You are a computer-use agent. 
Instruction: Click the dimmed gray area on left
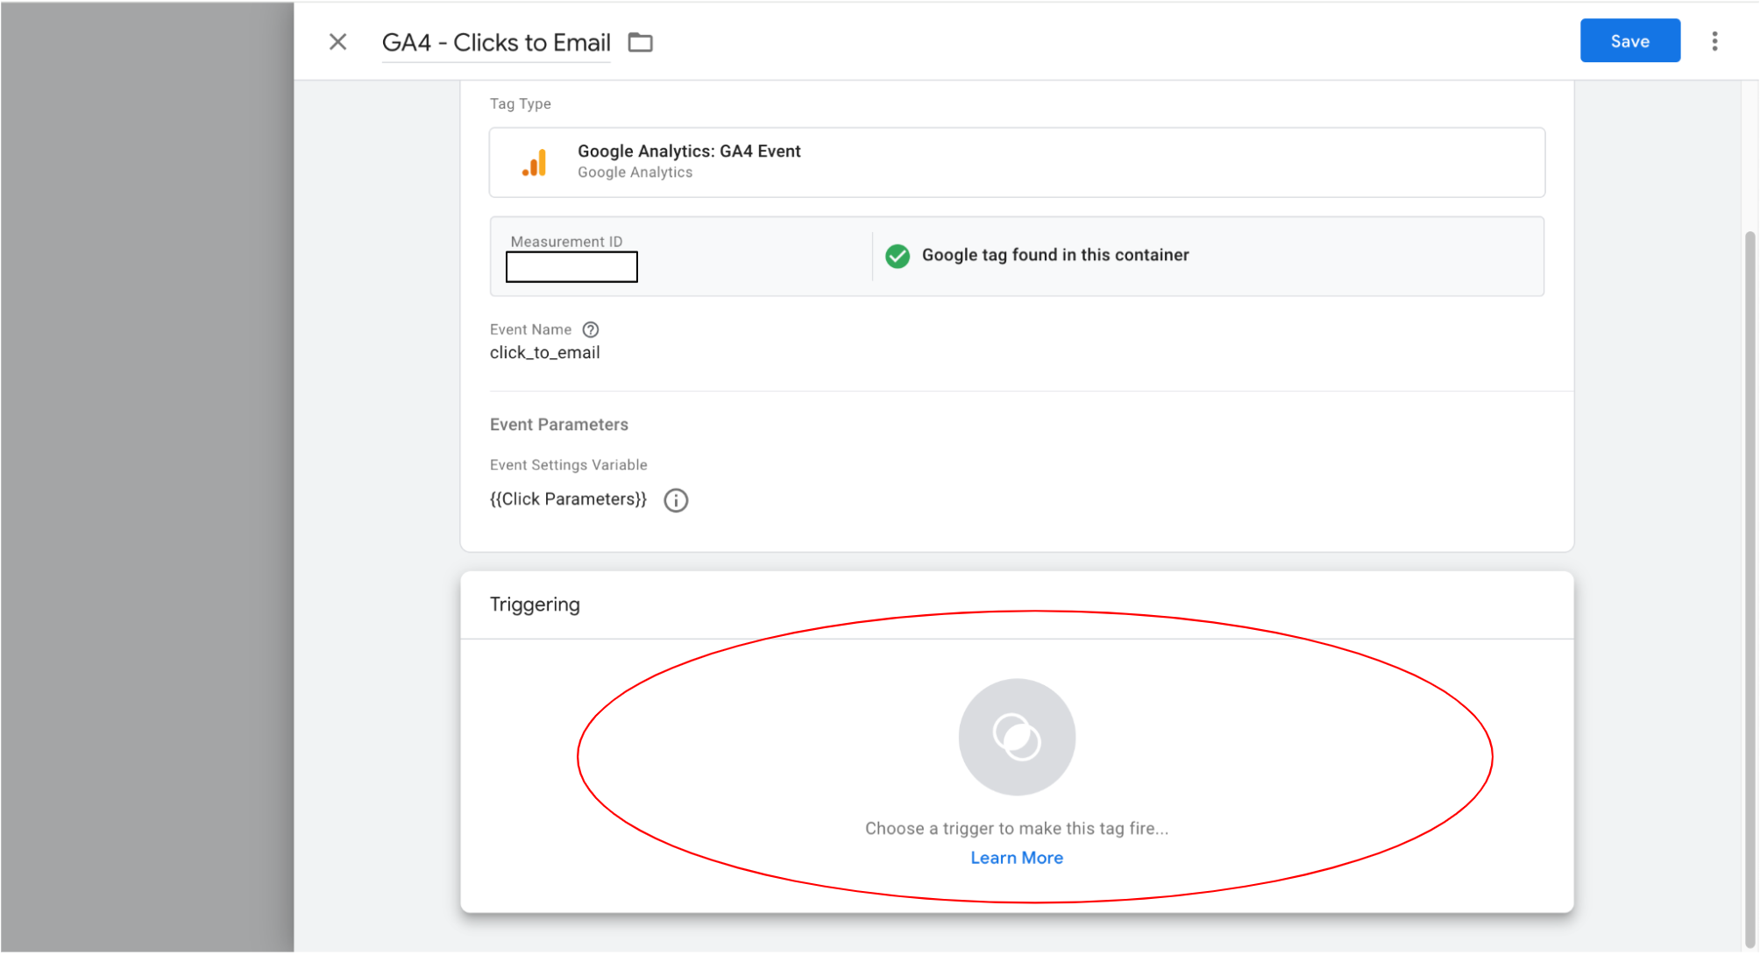[x=147, y=477]
